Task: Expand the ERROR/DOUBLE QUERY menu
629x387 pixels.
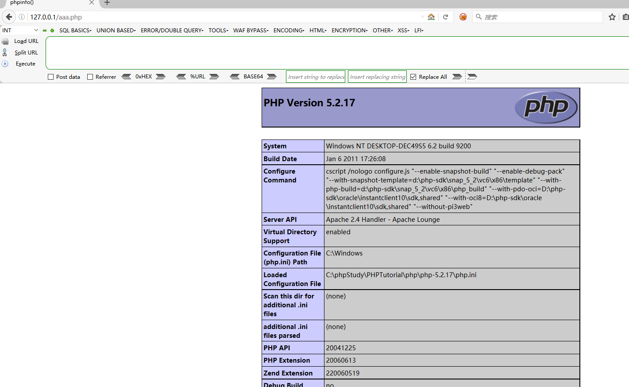Action: (x=172, y=31)
